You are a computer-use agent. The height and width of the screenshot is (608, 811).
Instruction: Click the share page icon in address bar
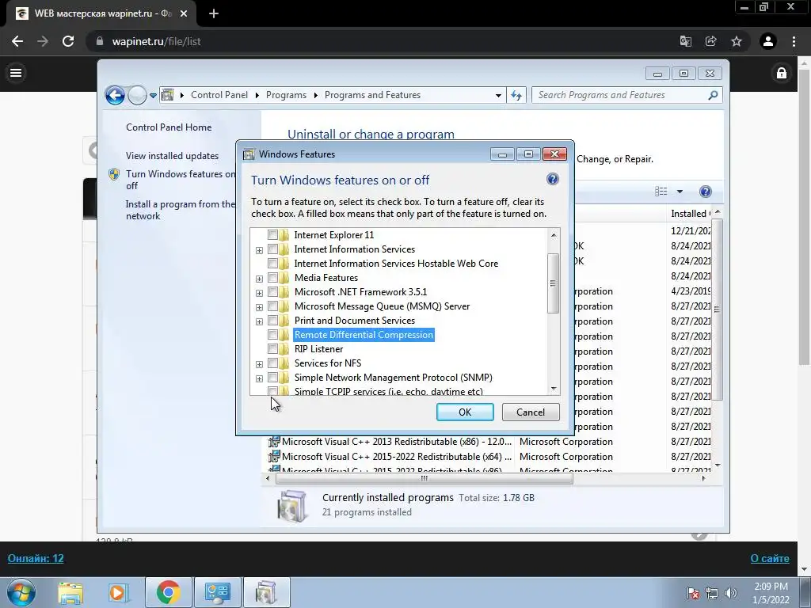710,41
